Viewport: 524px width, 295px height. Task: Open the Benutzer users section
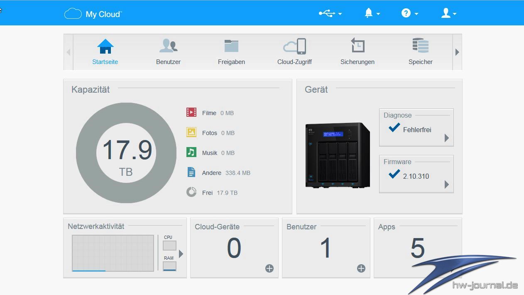[168, 52]
